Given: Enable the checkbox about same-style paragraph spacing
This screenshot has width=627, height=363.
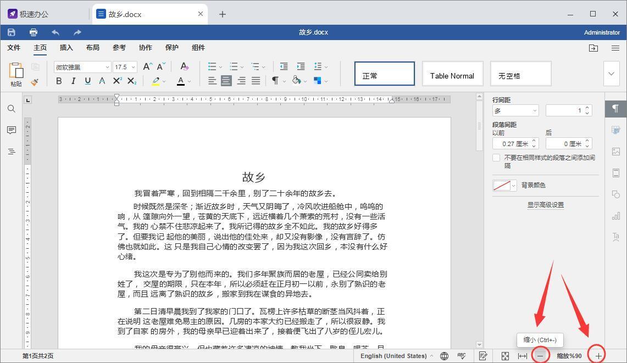Looking at the screenshot, I should point(496,158).
